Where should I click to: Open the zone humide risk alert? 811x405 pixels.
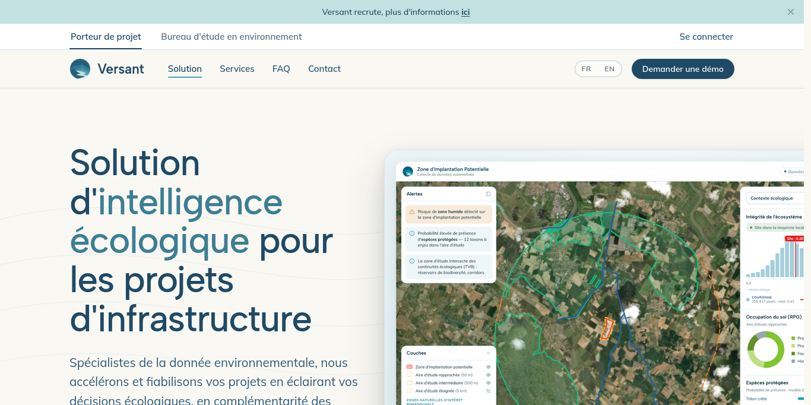449,214
